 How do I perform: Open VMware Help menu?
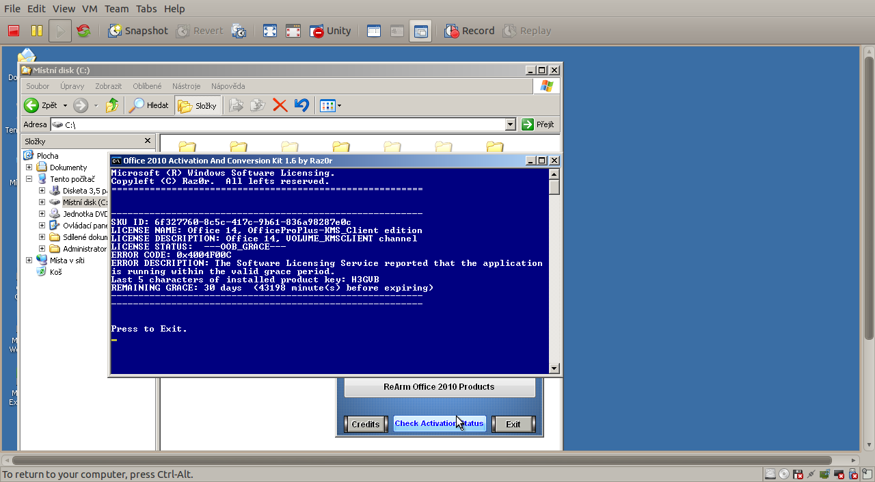pyautogui.click(x=174, y=9)
